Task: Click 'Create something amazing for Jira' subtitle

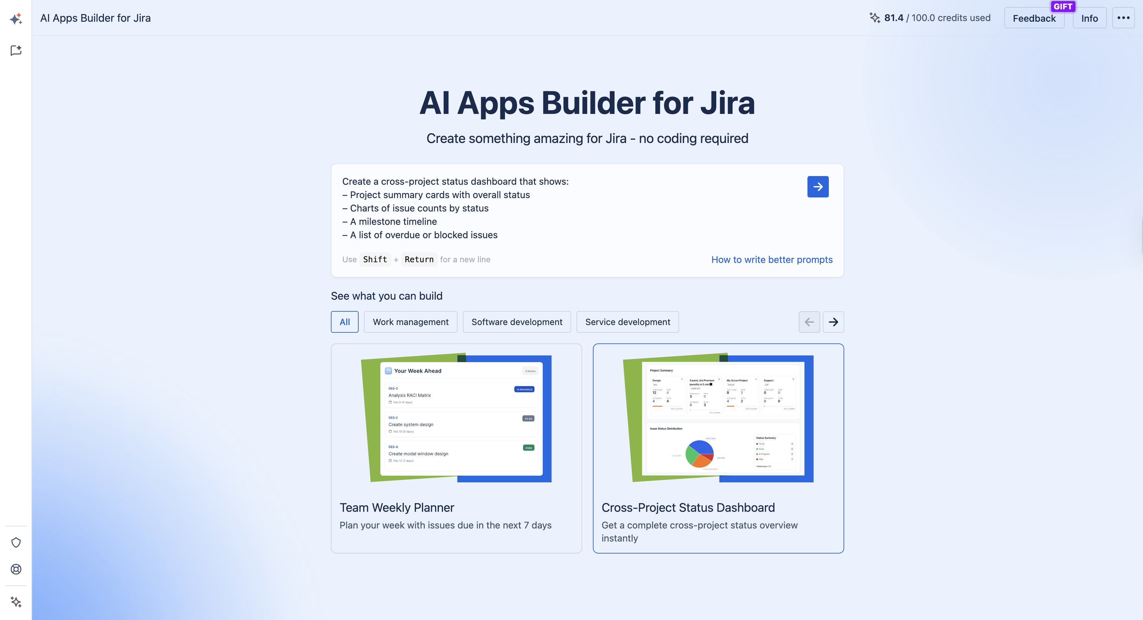Action: click(587, 138)
